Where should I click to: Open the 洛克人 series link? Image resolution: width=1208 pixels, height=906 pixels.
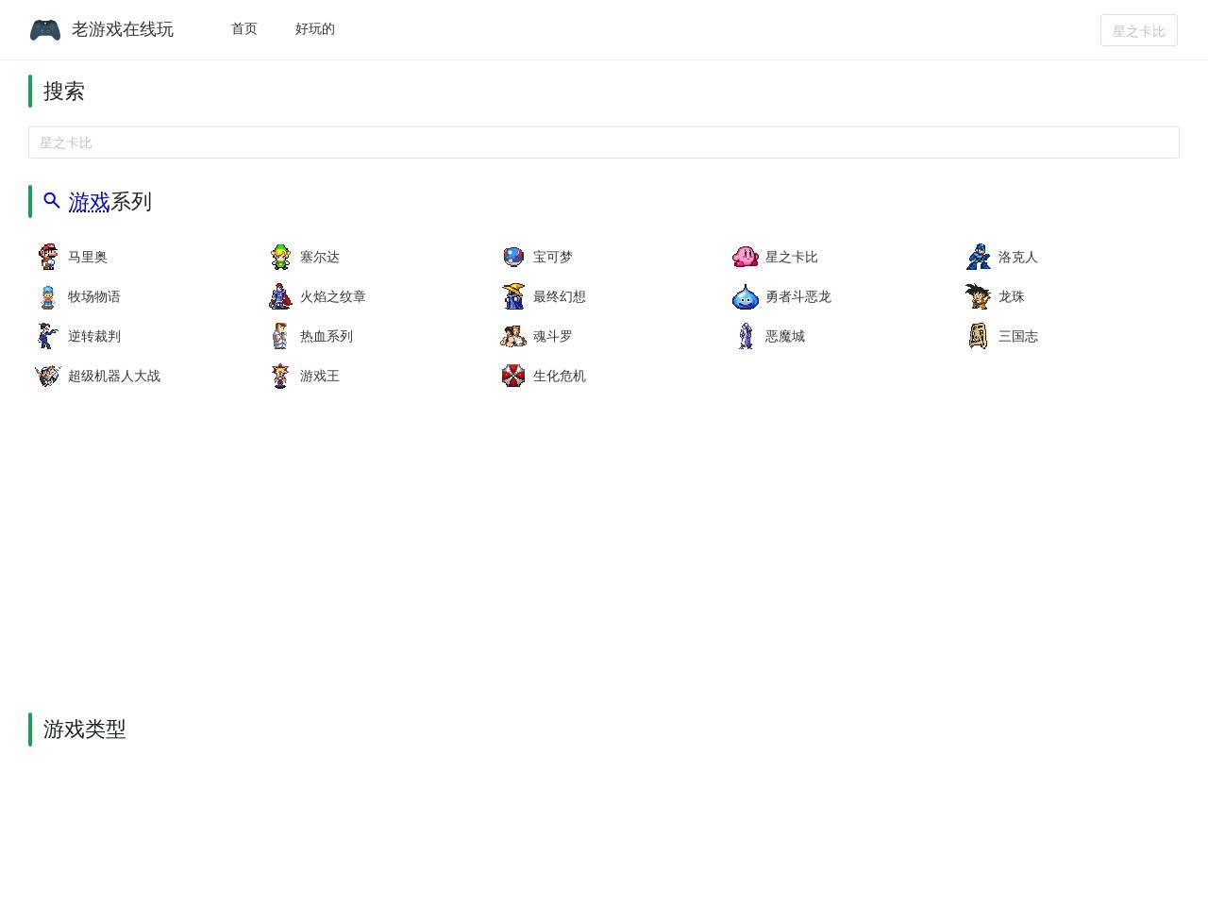pyautogui.click(x=1018, y=257)
